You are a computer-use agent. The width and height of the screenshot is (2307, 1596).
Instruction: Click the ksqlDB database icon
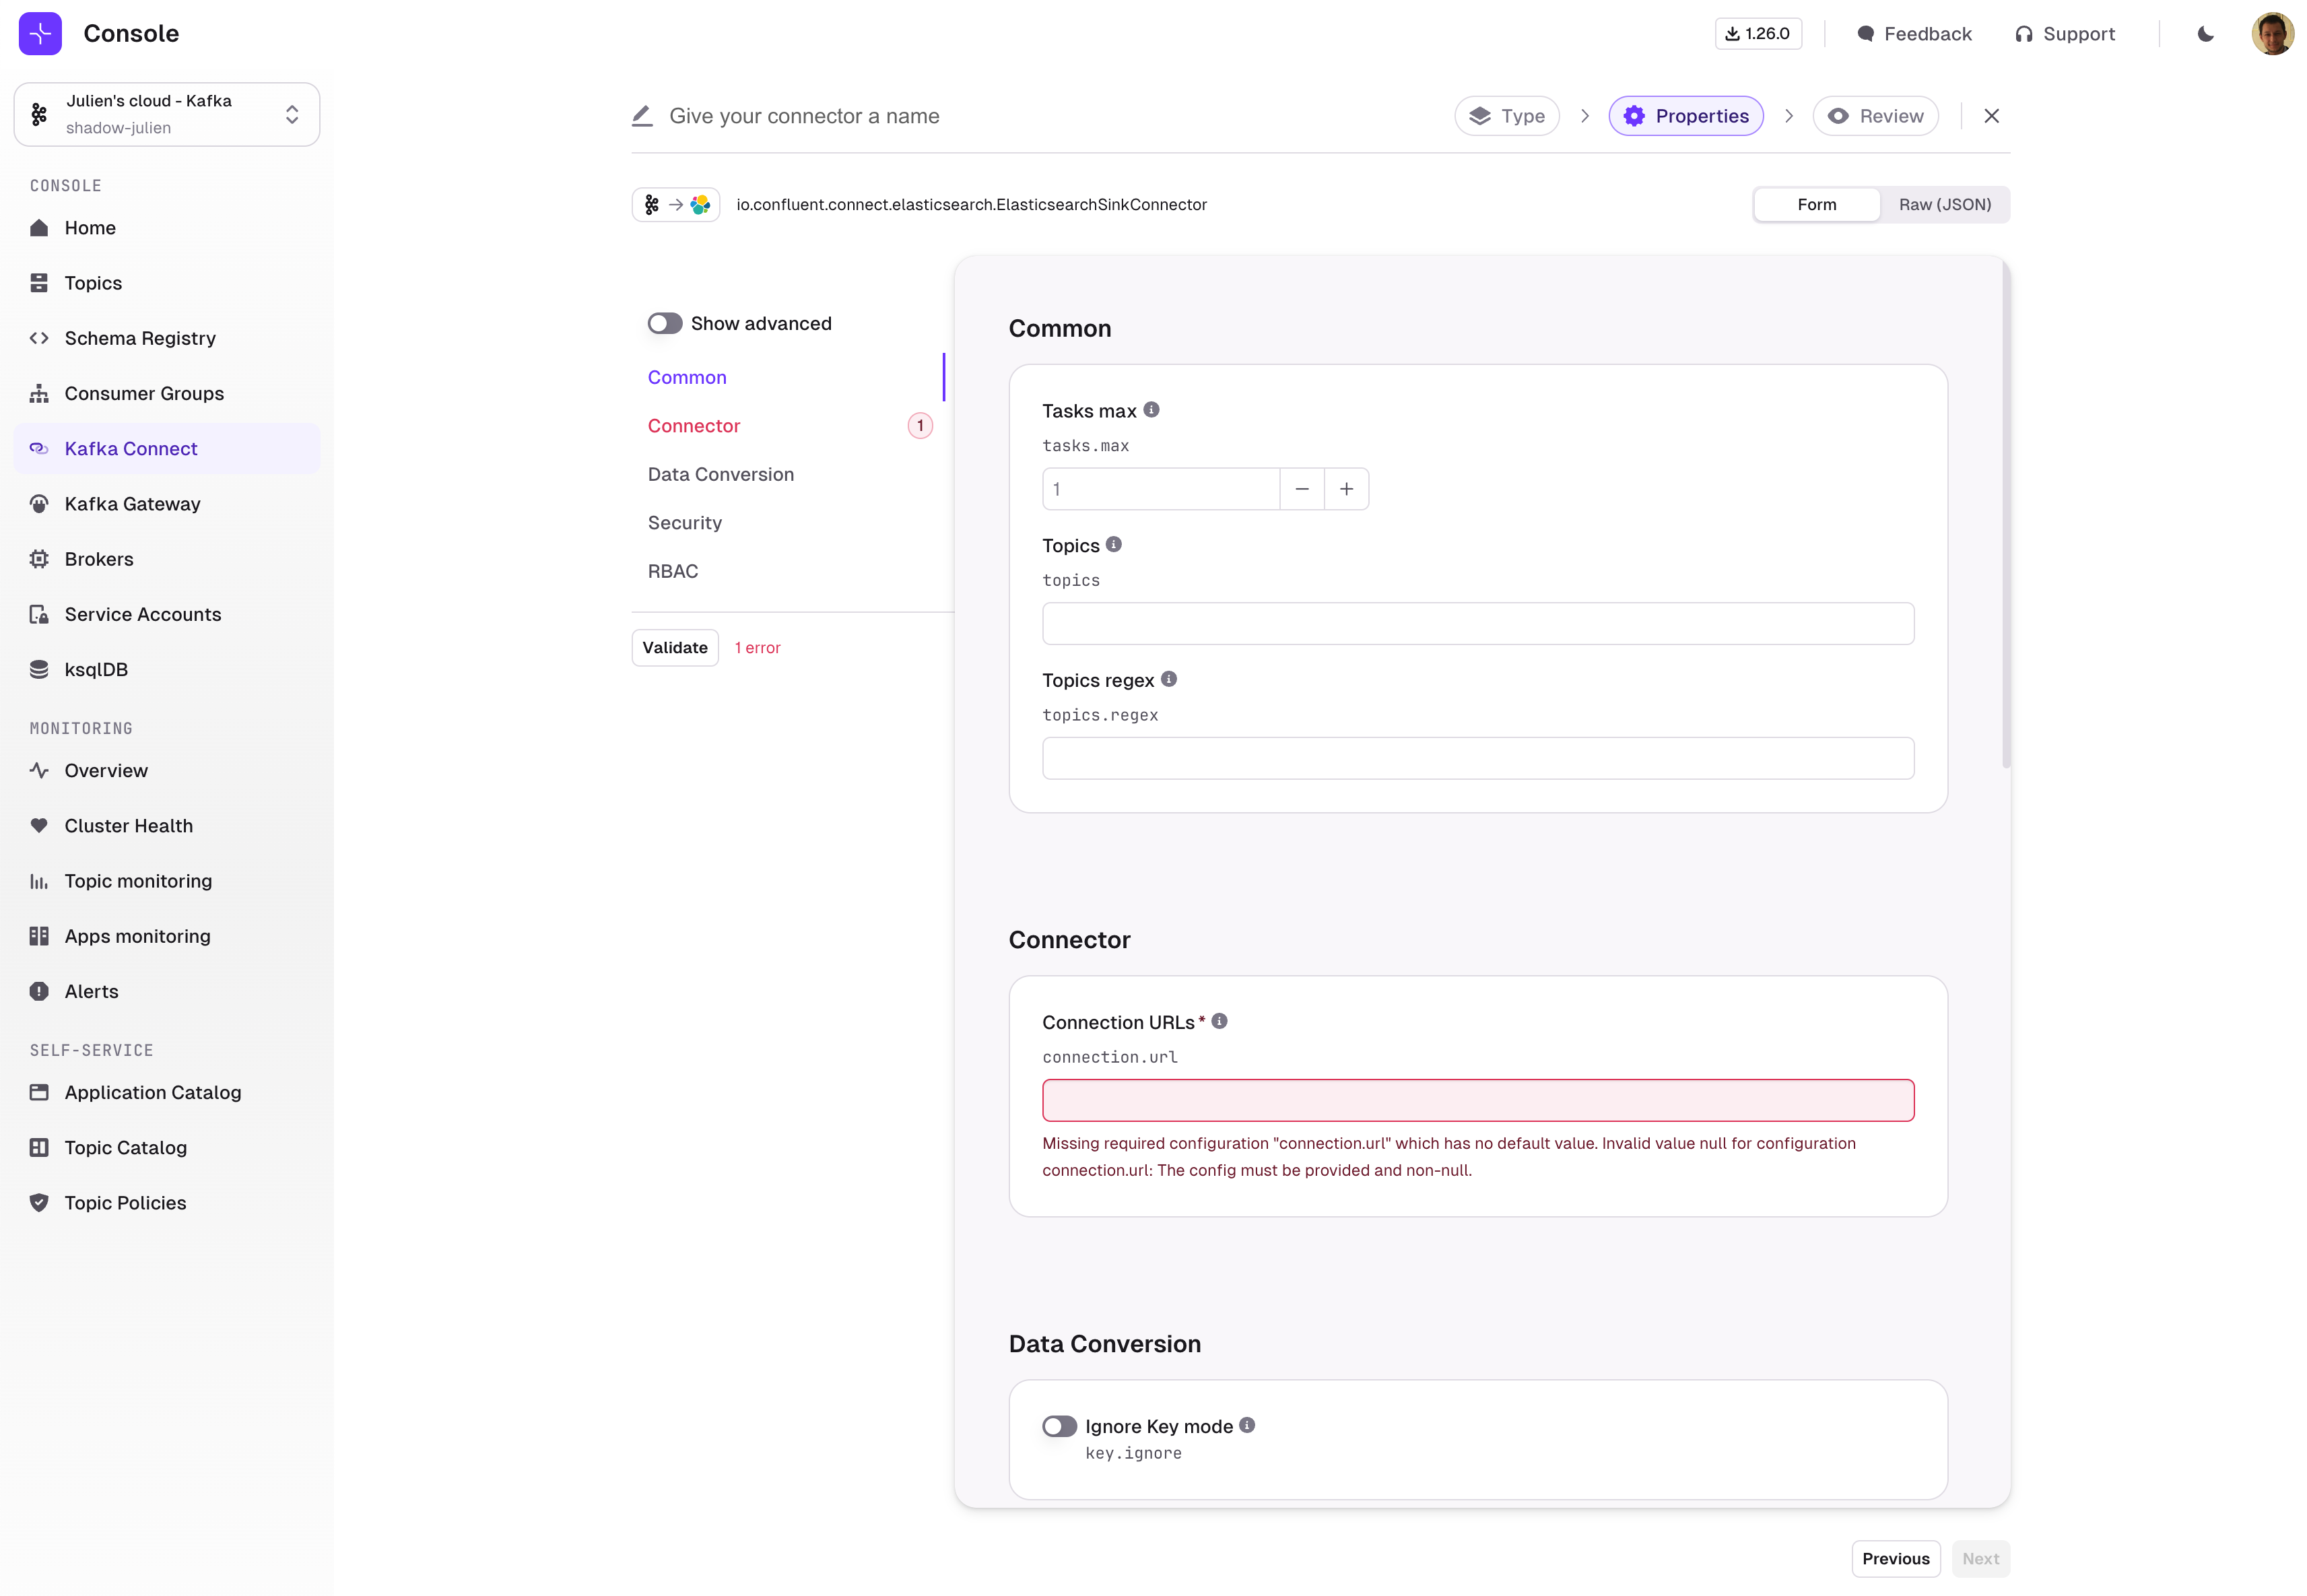coord(39,669)
